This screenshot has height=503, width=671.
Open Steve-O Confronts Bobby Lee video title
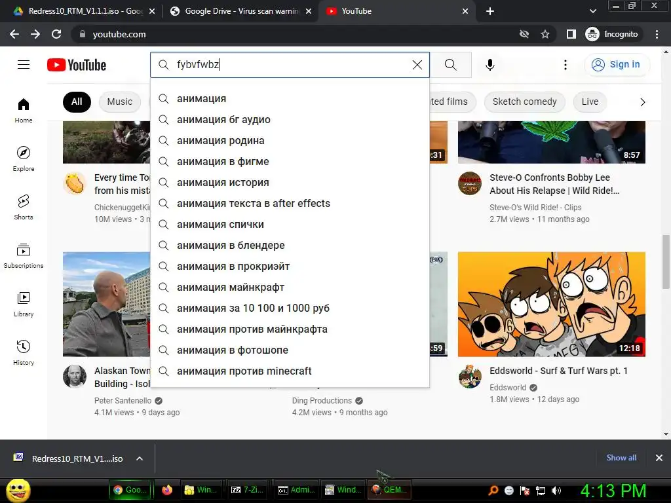click(x=554, y=184)
